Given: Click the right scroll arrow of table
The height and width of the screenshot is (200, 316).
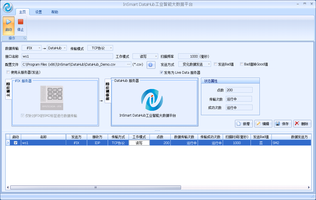Looking at the screenshot, I should (x=309, y=187).
